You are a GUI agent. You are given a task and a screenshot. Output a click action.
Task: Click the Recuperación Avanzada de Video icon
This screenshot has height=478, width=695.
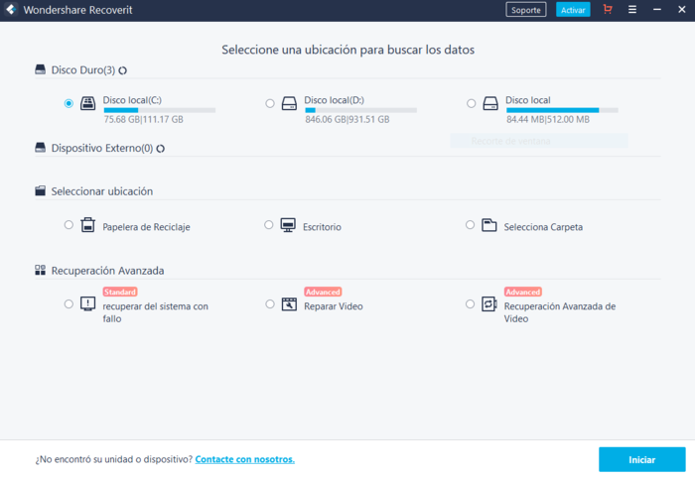pyautogui.click(x=489, y=304)
